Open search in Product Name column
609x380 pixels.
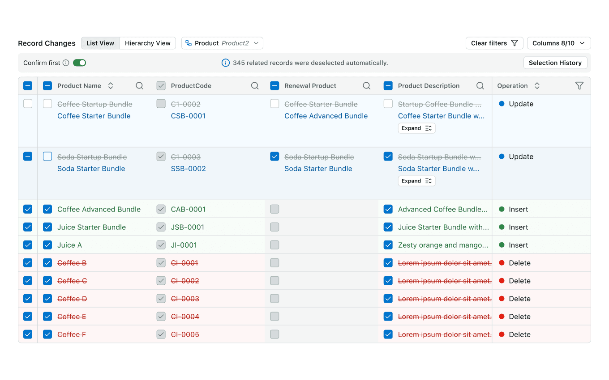[140, 86]
